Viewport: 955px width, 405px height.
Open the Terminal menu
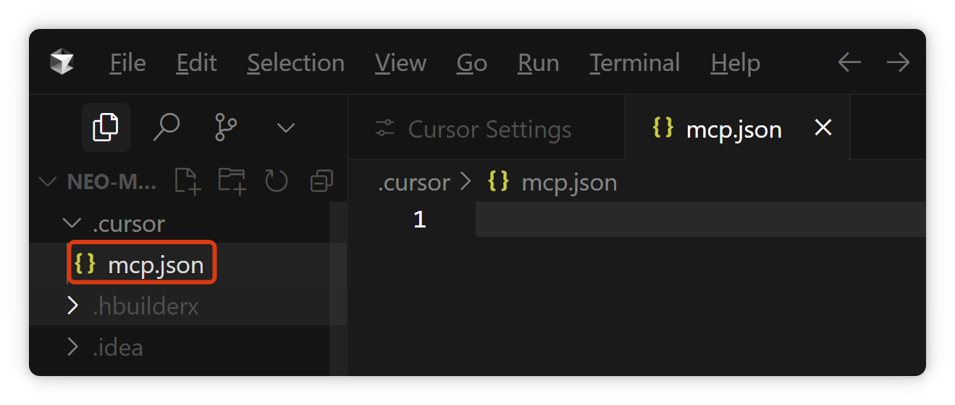coord(634,63)
